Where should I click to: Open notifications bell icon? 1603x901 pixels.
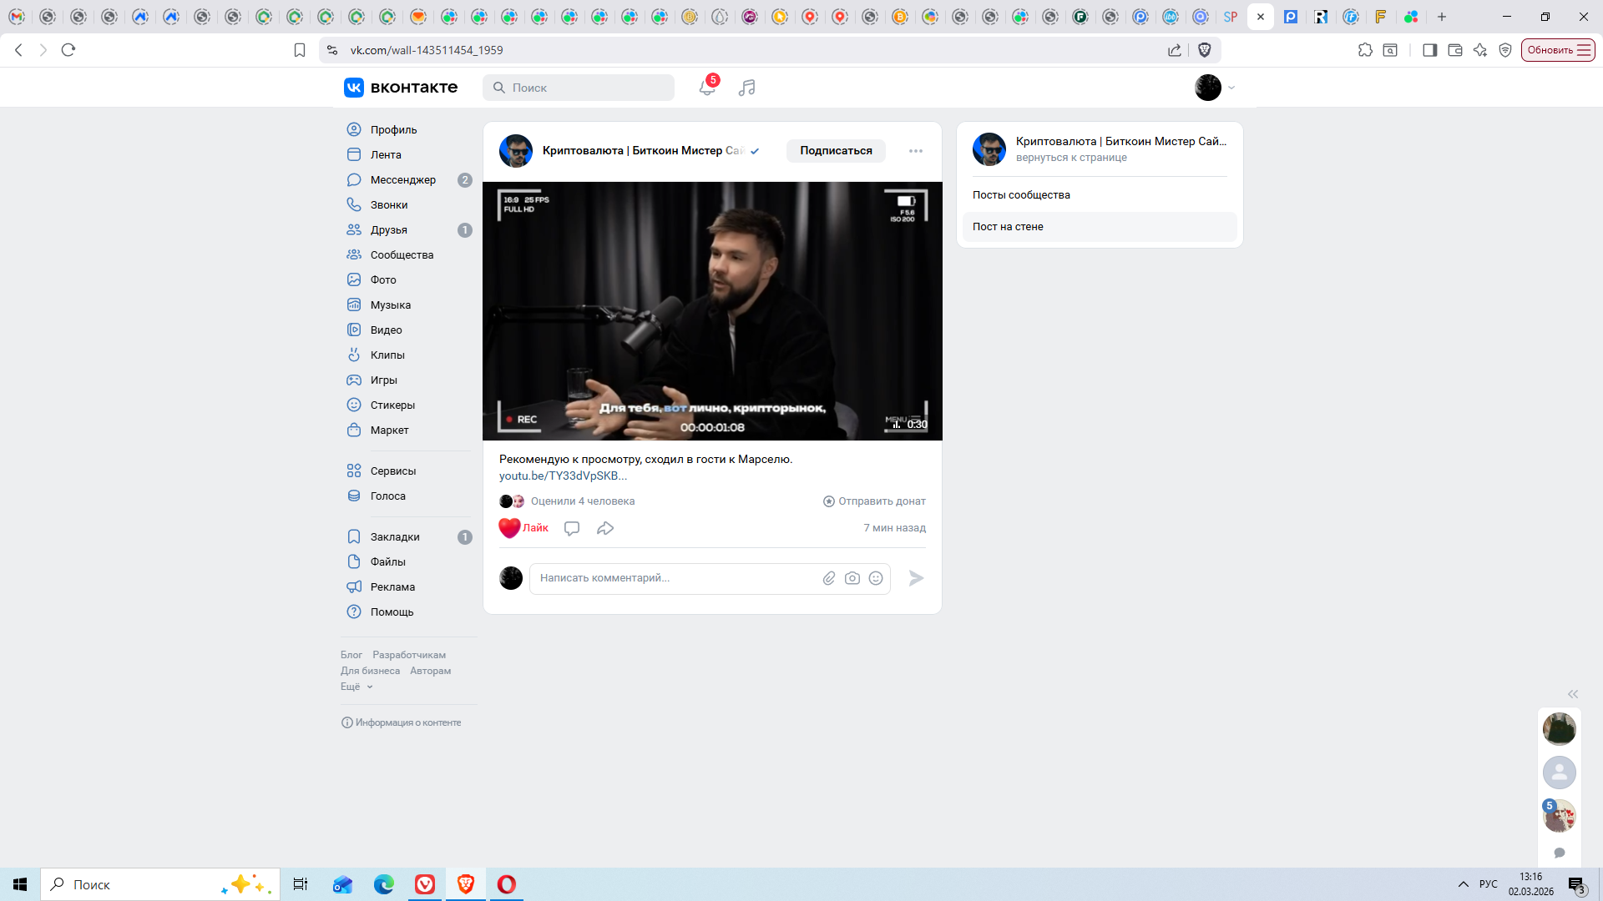706,88
